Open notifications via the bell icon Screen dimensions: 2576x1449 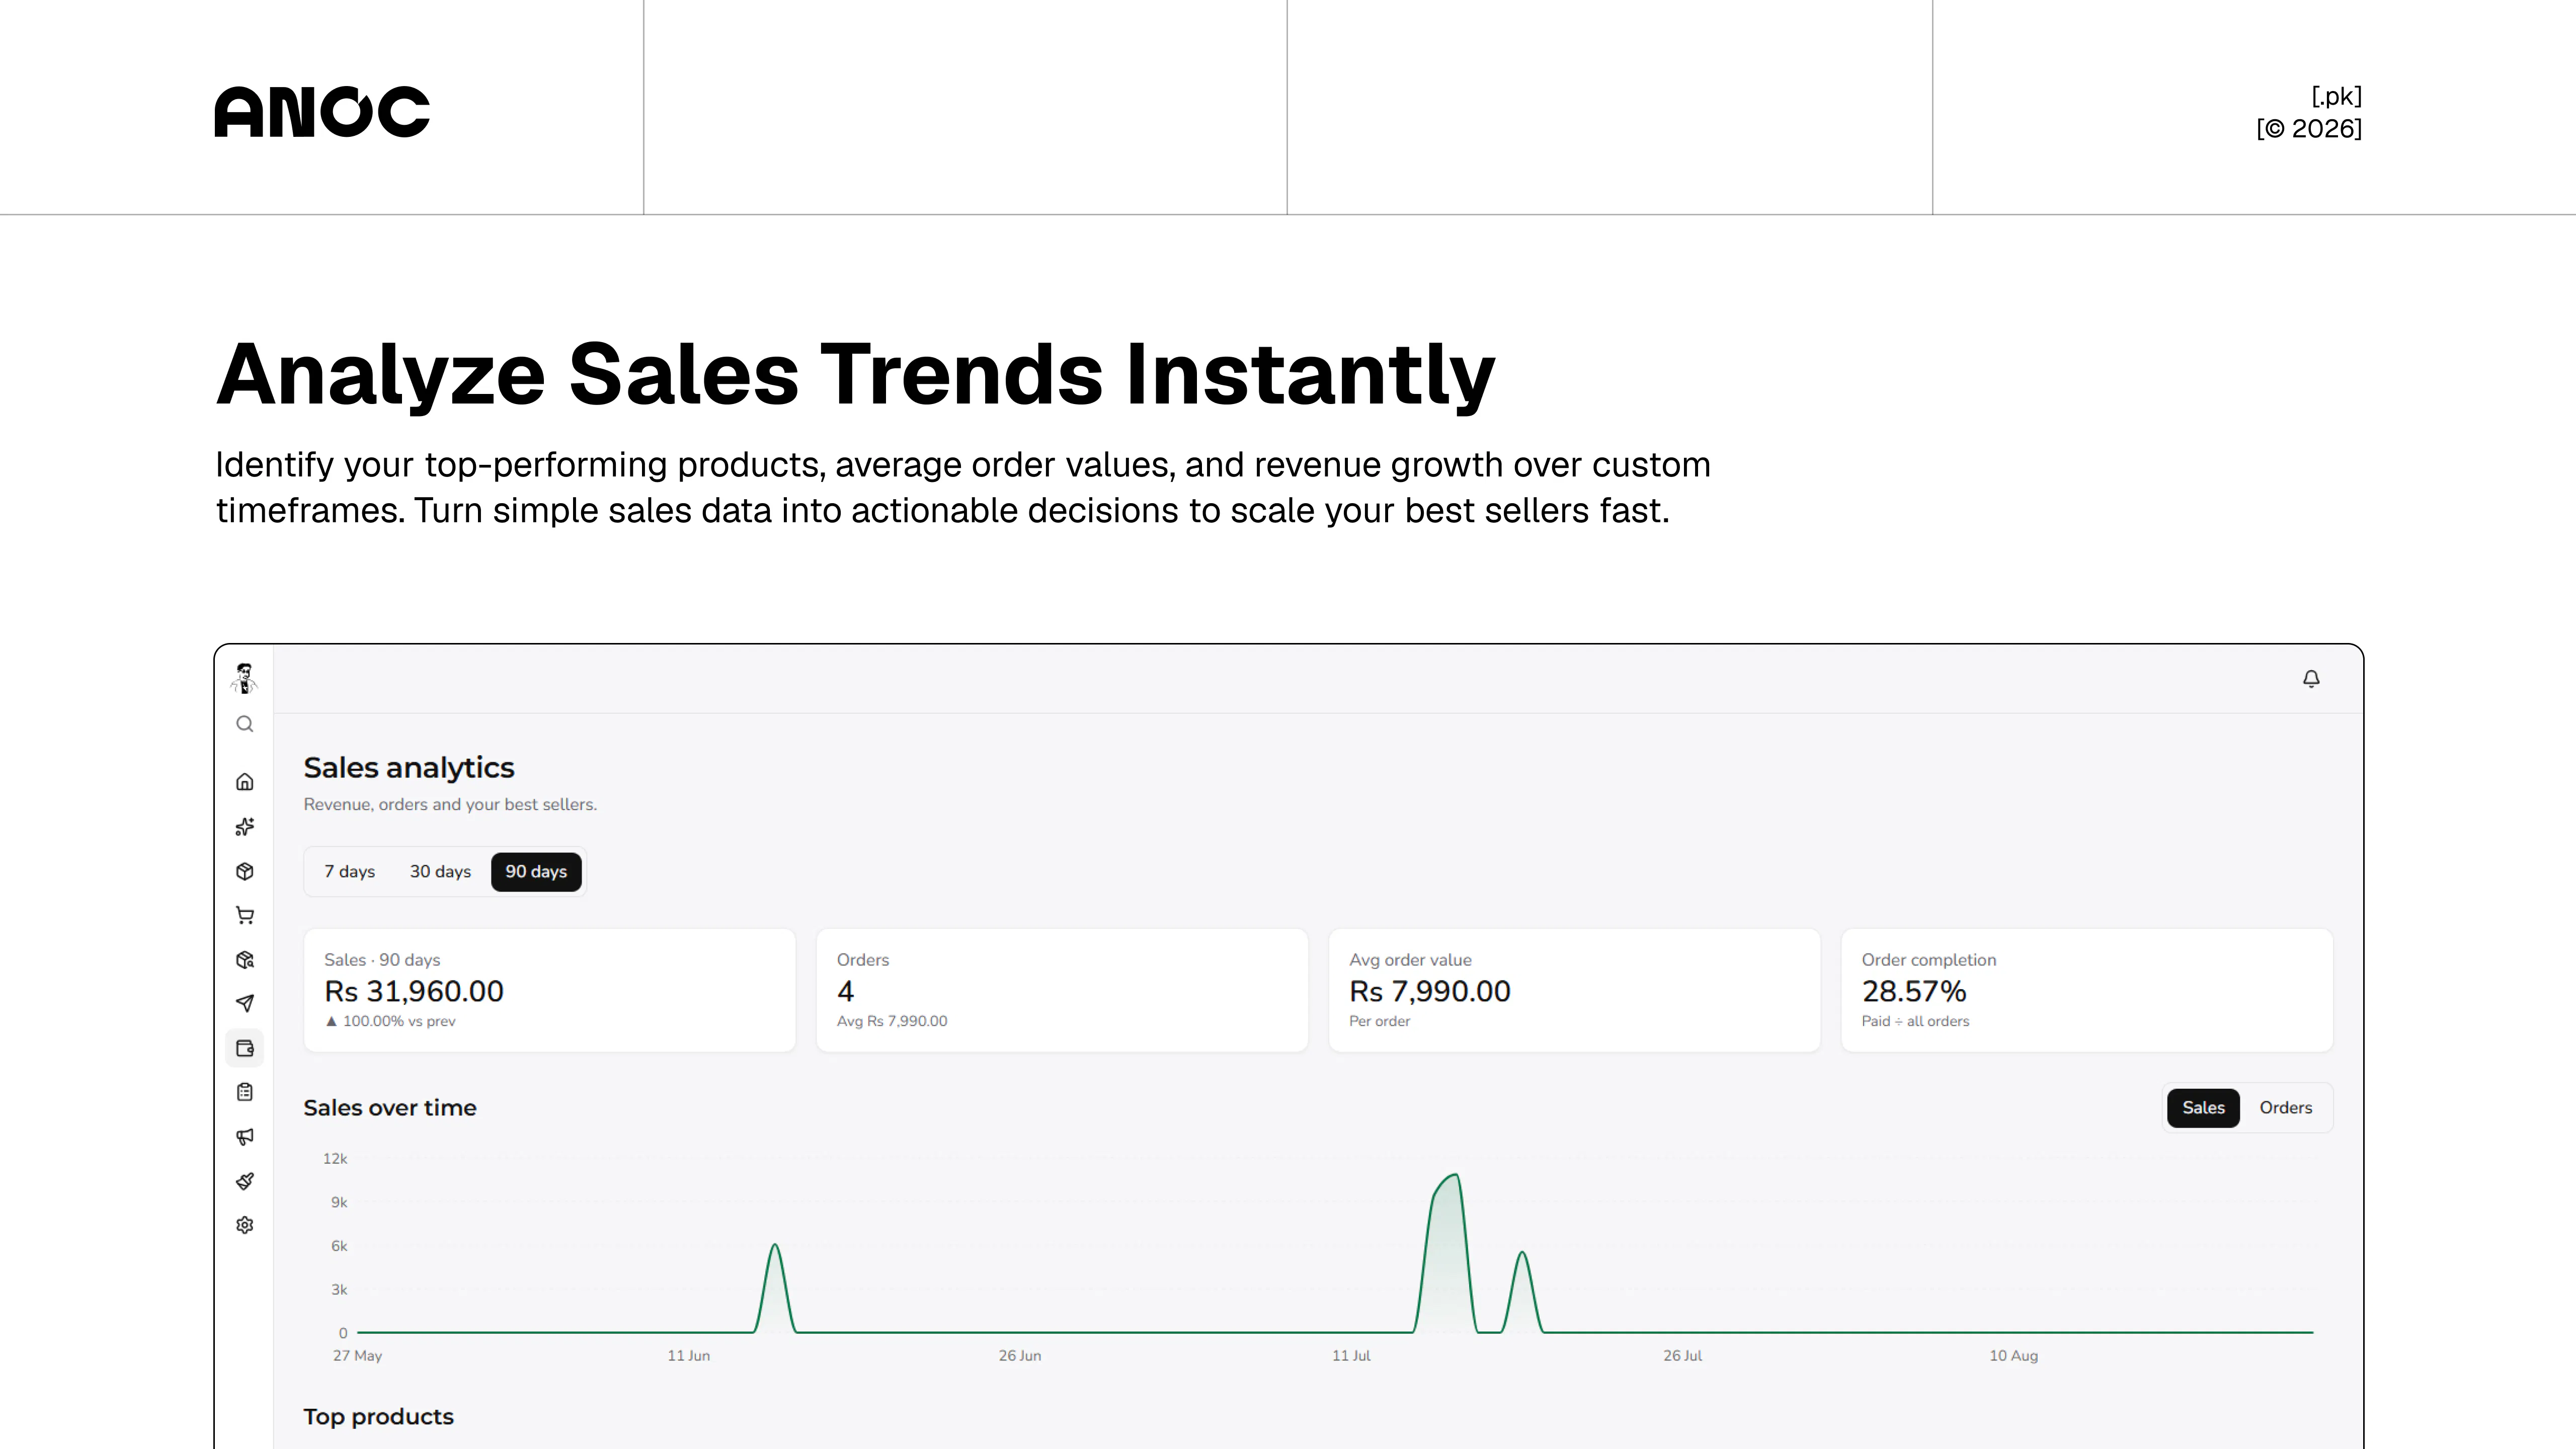tap(2311, 679)
